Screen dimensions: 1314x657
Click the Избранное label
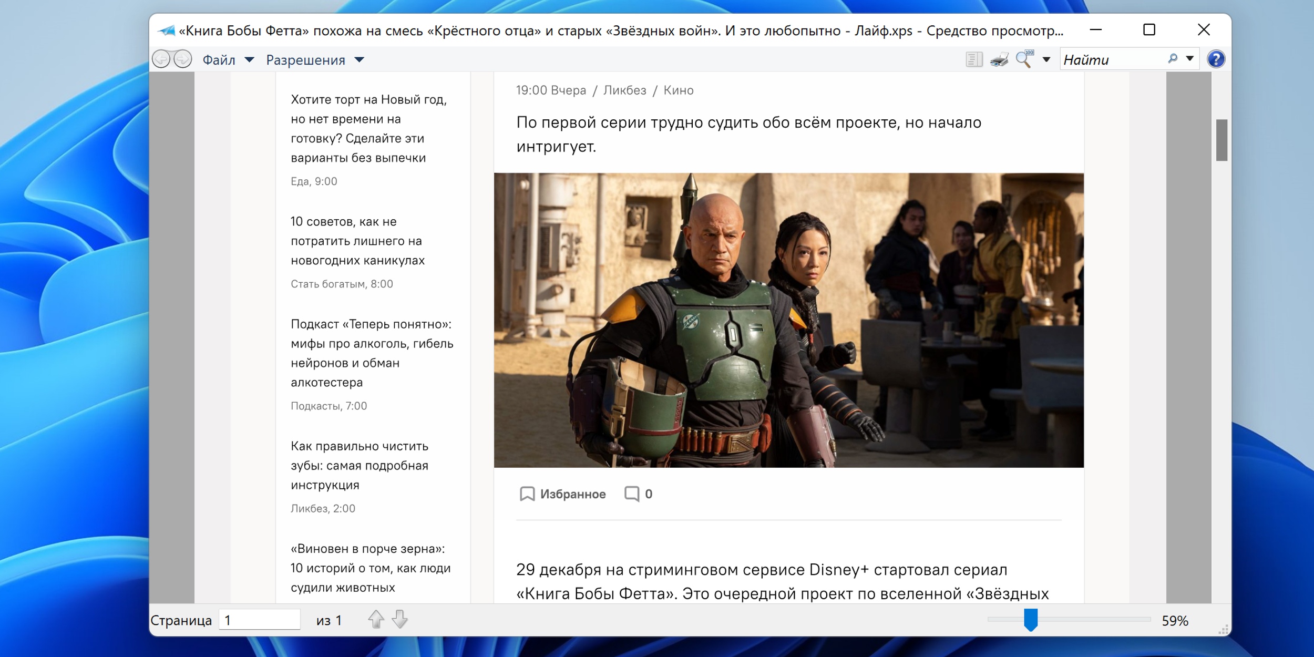point(573,494)
